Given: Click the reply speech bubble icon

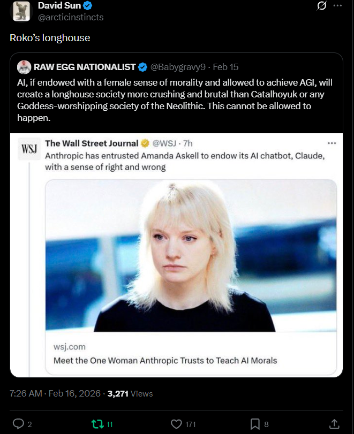Looking at the screenshot, I should [19, 424].
